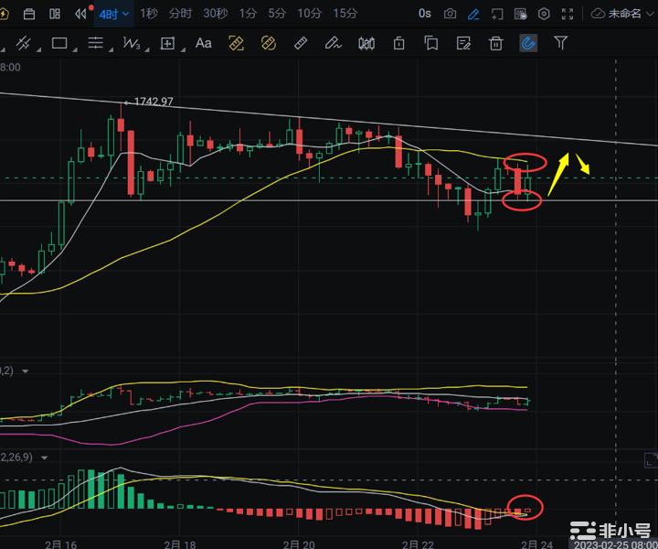Click the candlestick pattern icon
This screenshot has height=549, width=658.
[366, 43]
